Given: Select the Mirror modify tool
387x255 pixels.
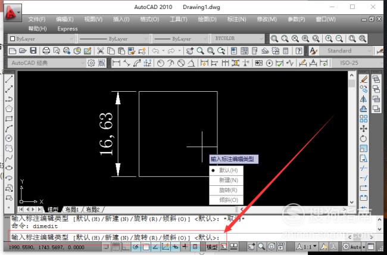Looking at the screenshot, I should (x=364, y=99).
